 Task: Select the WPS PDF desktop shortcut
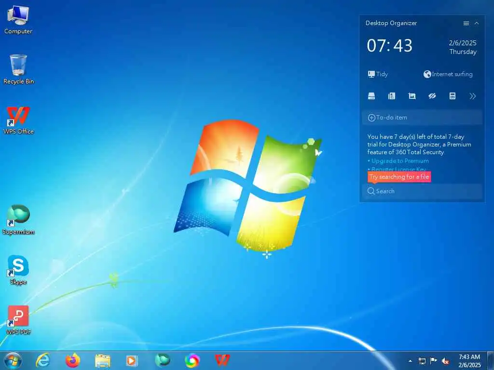[18, 320]
